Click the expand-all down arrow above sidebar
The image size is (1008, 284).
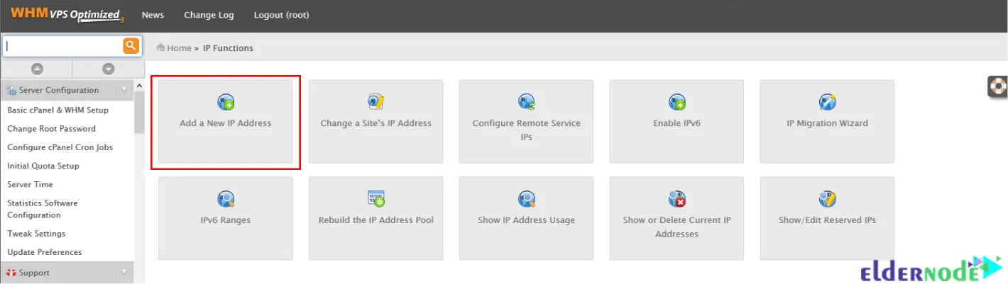(108, 69)
